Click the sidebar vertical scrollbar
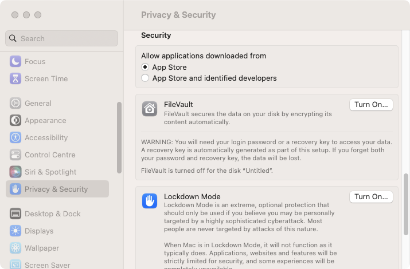Screen dimensions: 410x269 pos(119,137)
